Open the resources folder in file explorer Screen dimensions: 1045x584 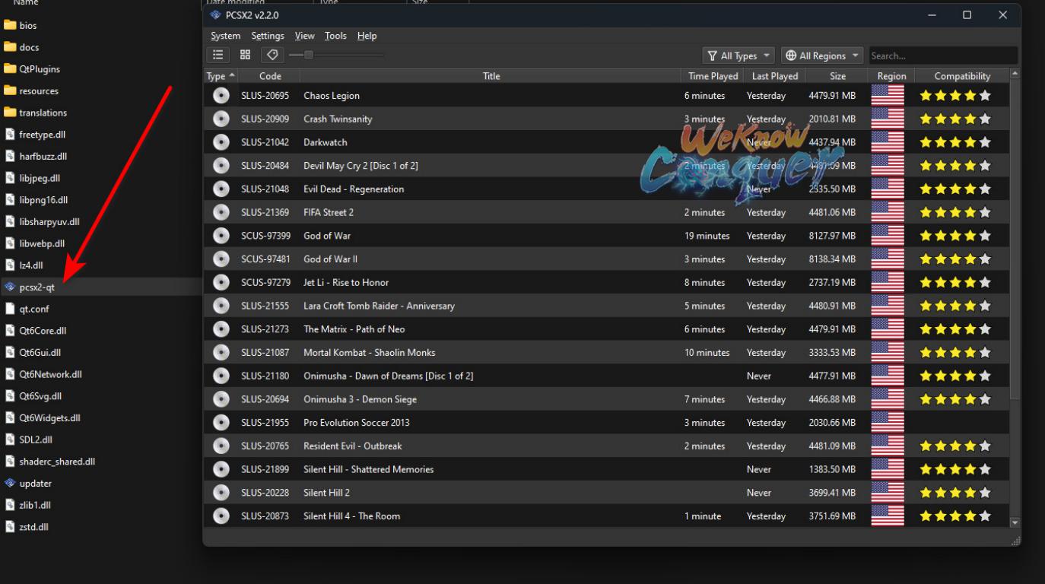[x=31, y=91]
